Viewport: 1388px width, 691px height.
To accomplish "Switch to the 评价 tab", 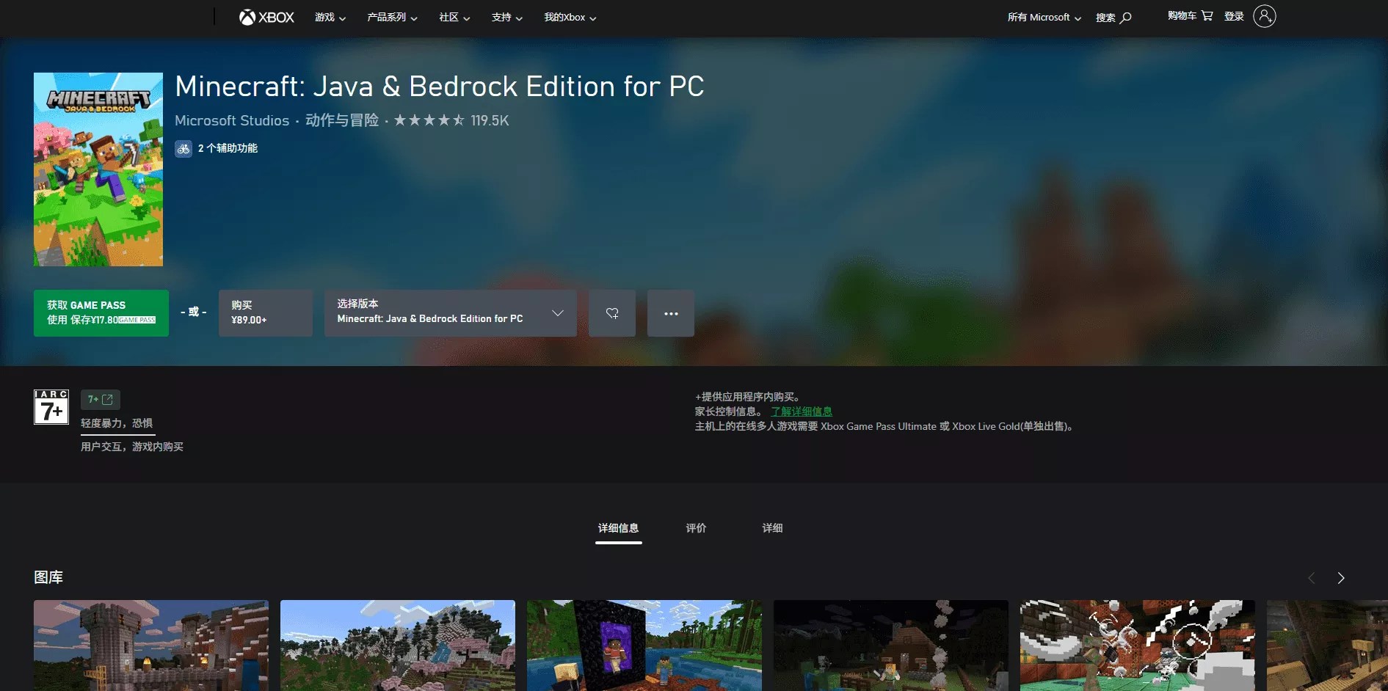I will (696, 527).
